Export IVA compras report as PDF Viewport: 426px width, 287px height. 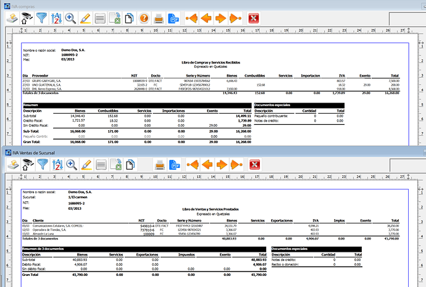[173, 19]
